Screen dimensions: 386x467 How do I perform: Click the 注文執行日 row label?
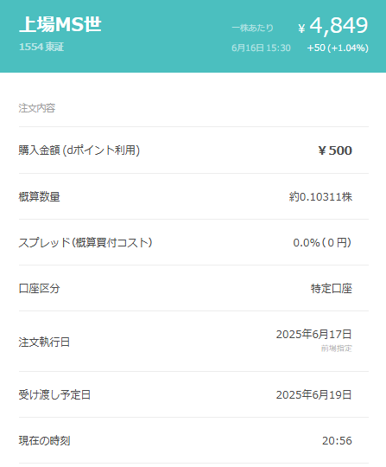44,342
